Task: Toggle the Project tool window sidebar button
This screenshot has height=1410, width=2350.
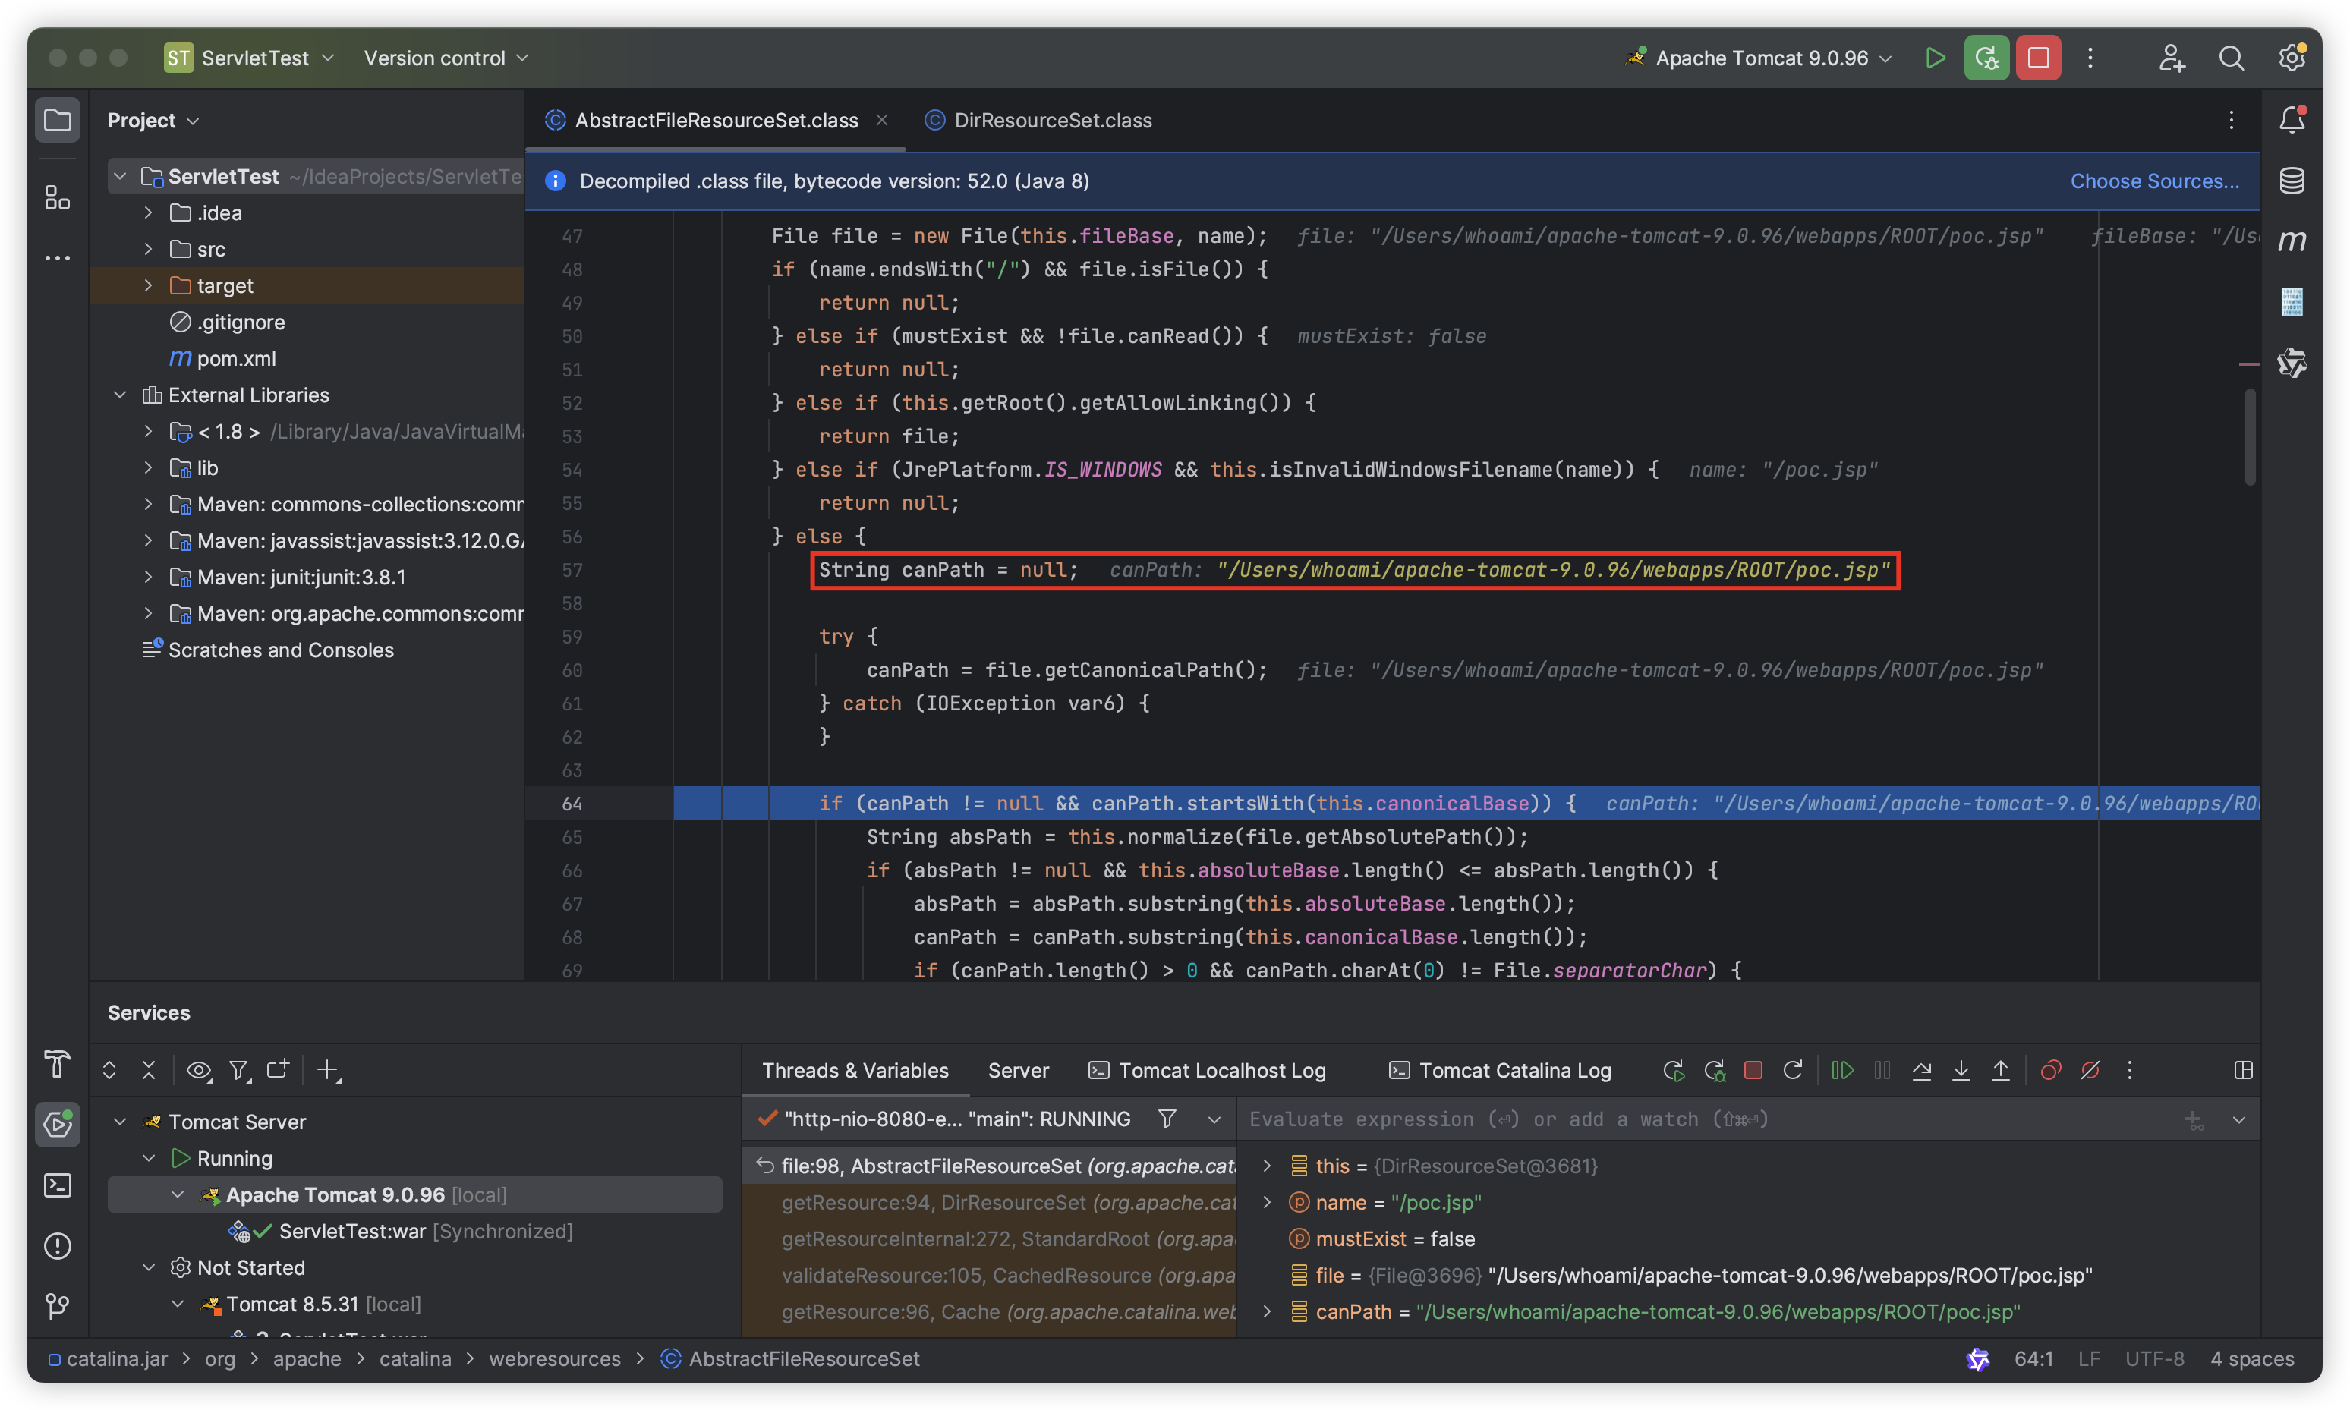Action: (x=58, y=120)
